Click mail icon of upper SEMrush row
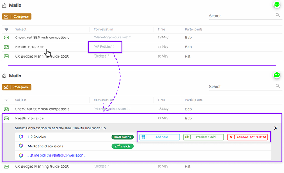Image resolution: width=284 pixels, height=173 pixels. coord(7,38)
